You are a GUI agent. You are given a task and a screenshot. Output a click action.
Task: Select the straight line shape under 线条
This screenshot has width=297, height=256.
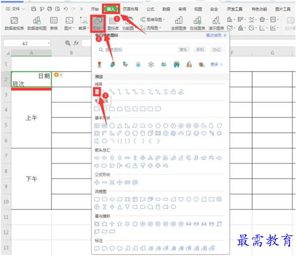(x=97, y=92)
